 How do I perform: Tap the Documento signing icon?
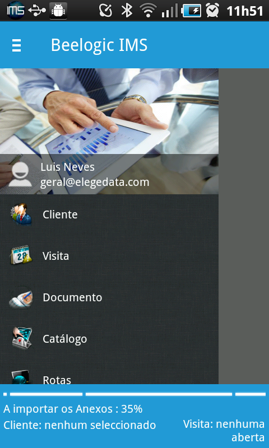tap(21, 298)
